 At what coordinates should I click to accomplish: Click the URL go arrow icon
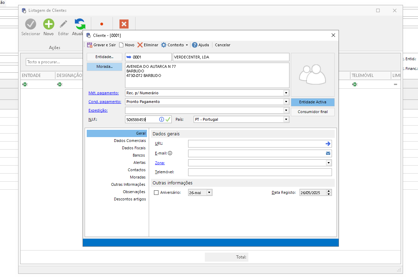pos(328,144)
